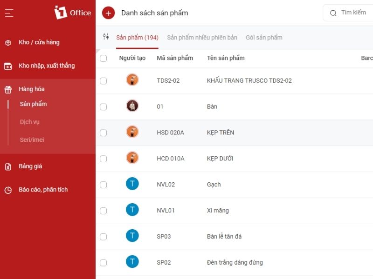This screenshot has height=279, width=373.
Task: Open product Bàn lễ tân đá
Action: (224, 237)
